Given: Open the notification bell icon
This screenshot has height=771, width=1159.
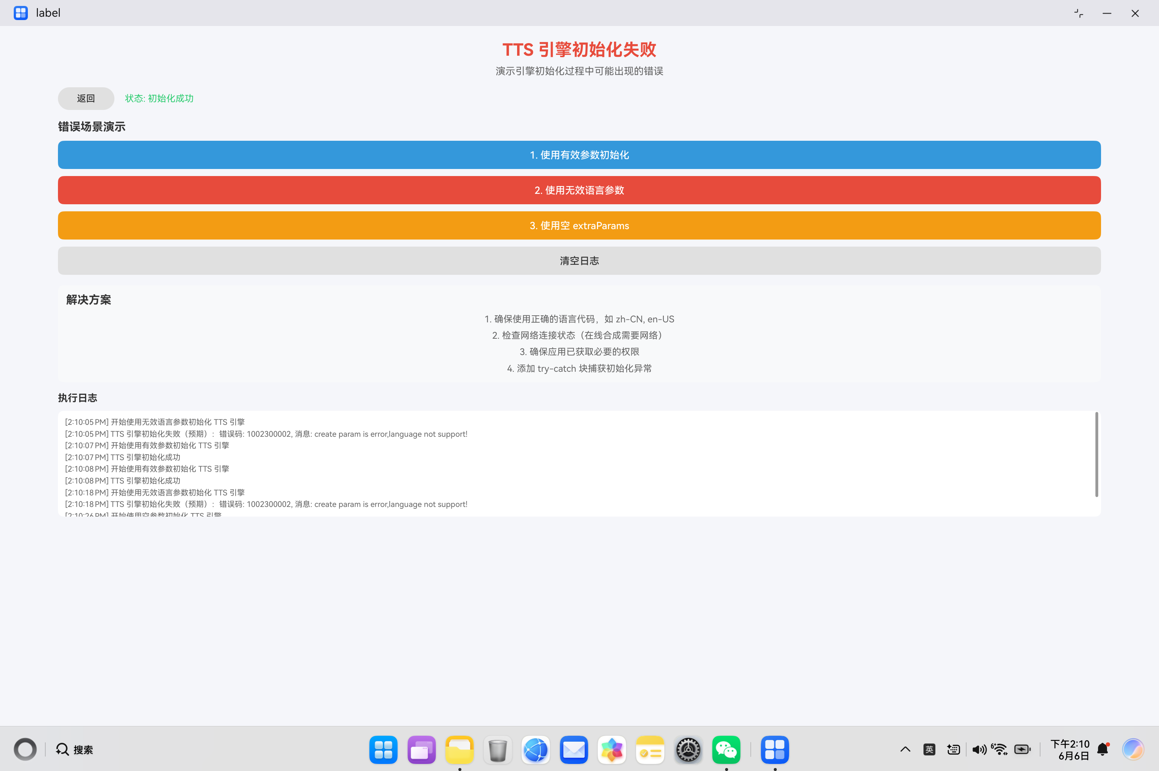Looking at the screenshot, I should [x=1103, y=749].
